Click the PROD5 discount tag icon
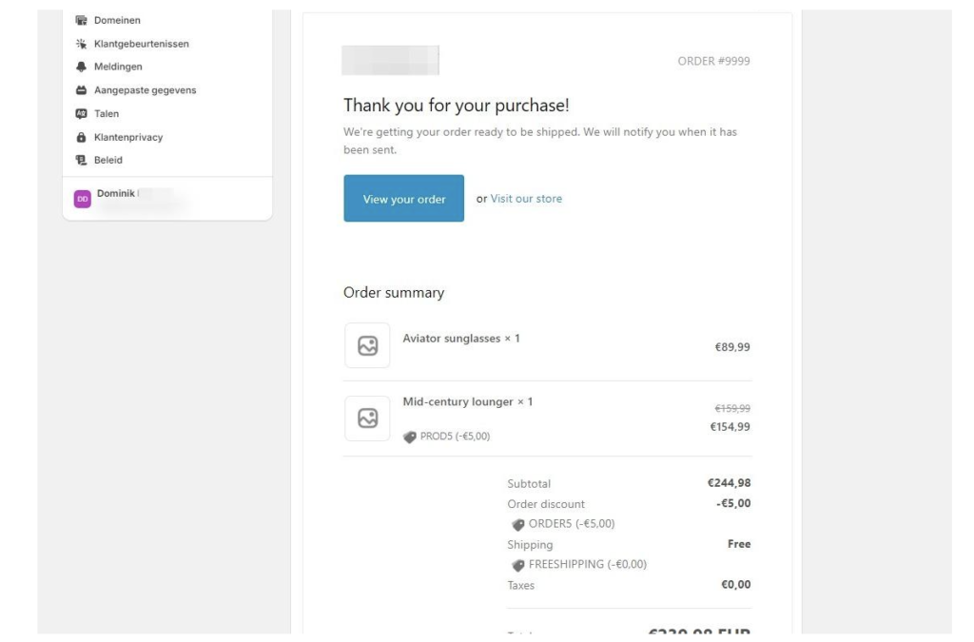Viewport: 974px width, 642px height. click(x=410, y=438)
